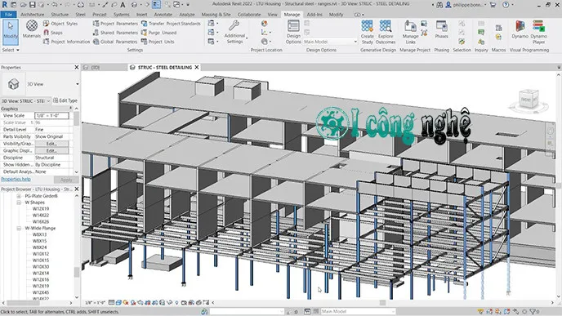The width and height of the screenshot is (562, 316).
Task: Open the Materials browser
Action: coord(32,29)
